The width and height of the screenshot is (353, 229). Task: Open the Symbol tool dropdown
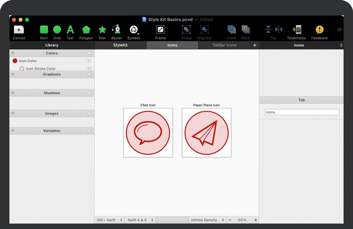(x=134, y=30)
